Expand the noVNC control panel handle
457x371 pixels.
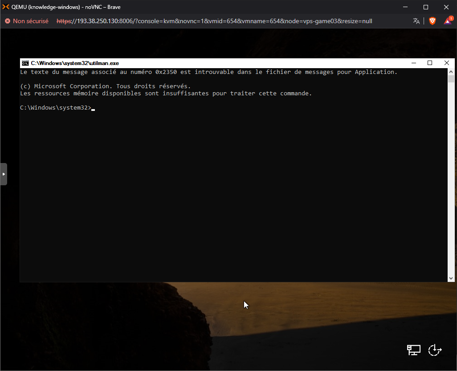[x=4, y=174]
